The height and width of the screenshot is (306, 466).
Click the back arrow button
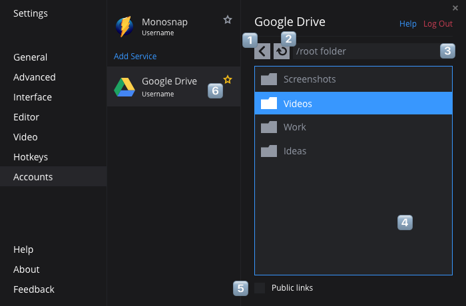coord(262,51)
